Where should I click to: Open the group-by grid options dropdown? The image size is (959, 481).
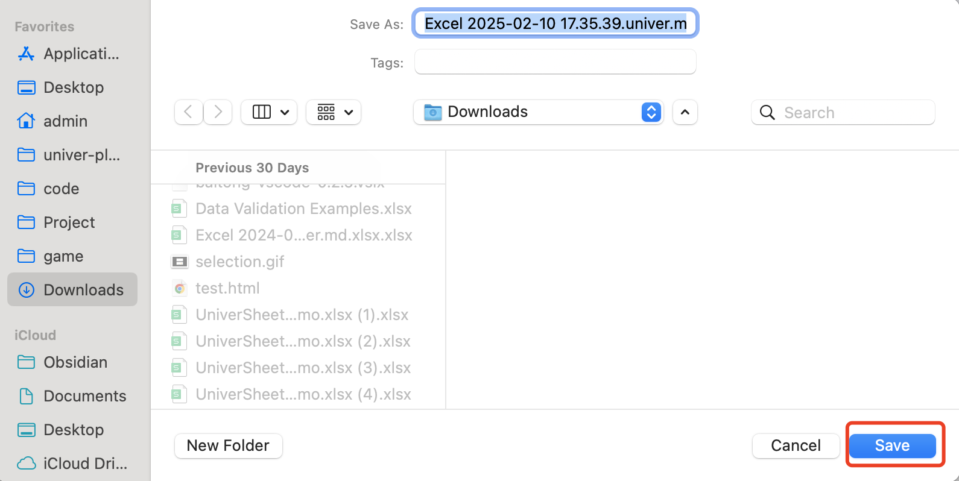tap(334, 112)
